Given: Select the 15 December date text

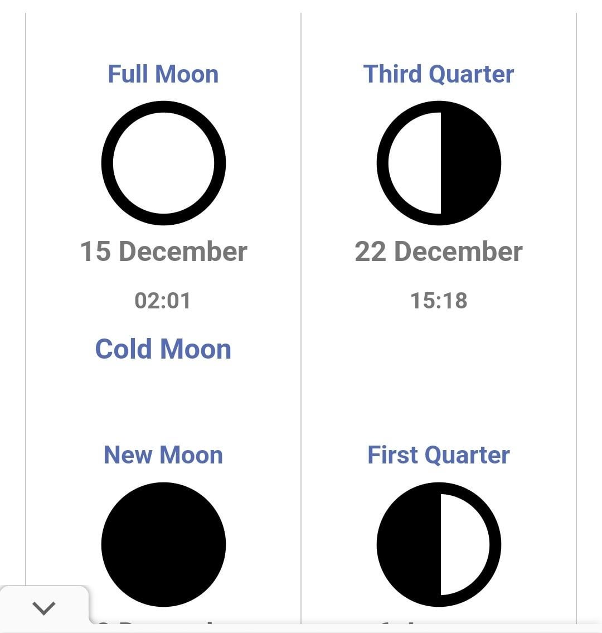Looking at the screenshot, I should (x=163, y=252).
